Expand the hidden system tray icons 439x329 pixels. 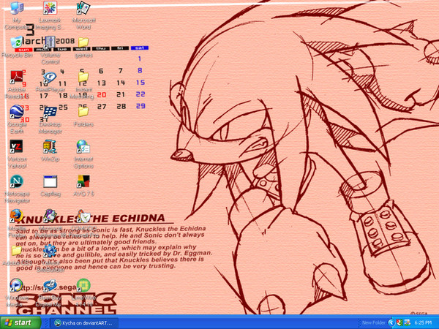tap(391, 322)
